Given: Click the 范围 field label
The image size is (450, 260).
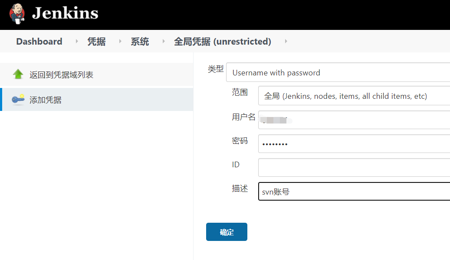Looking at the screenshot, I should (x=240, y=92).
